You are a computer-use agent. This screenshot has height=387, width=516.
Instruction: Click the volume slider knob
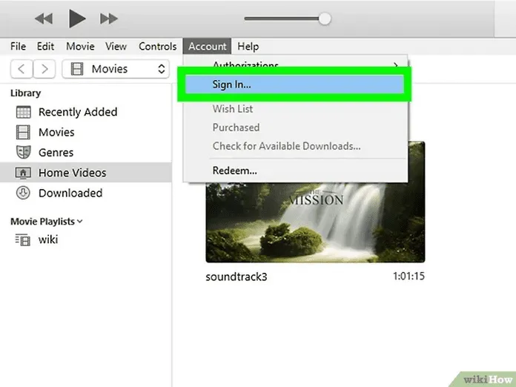pyautogui.click(x=324, y=19)
